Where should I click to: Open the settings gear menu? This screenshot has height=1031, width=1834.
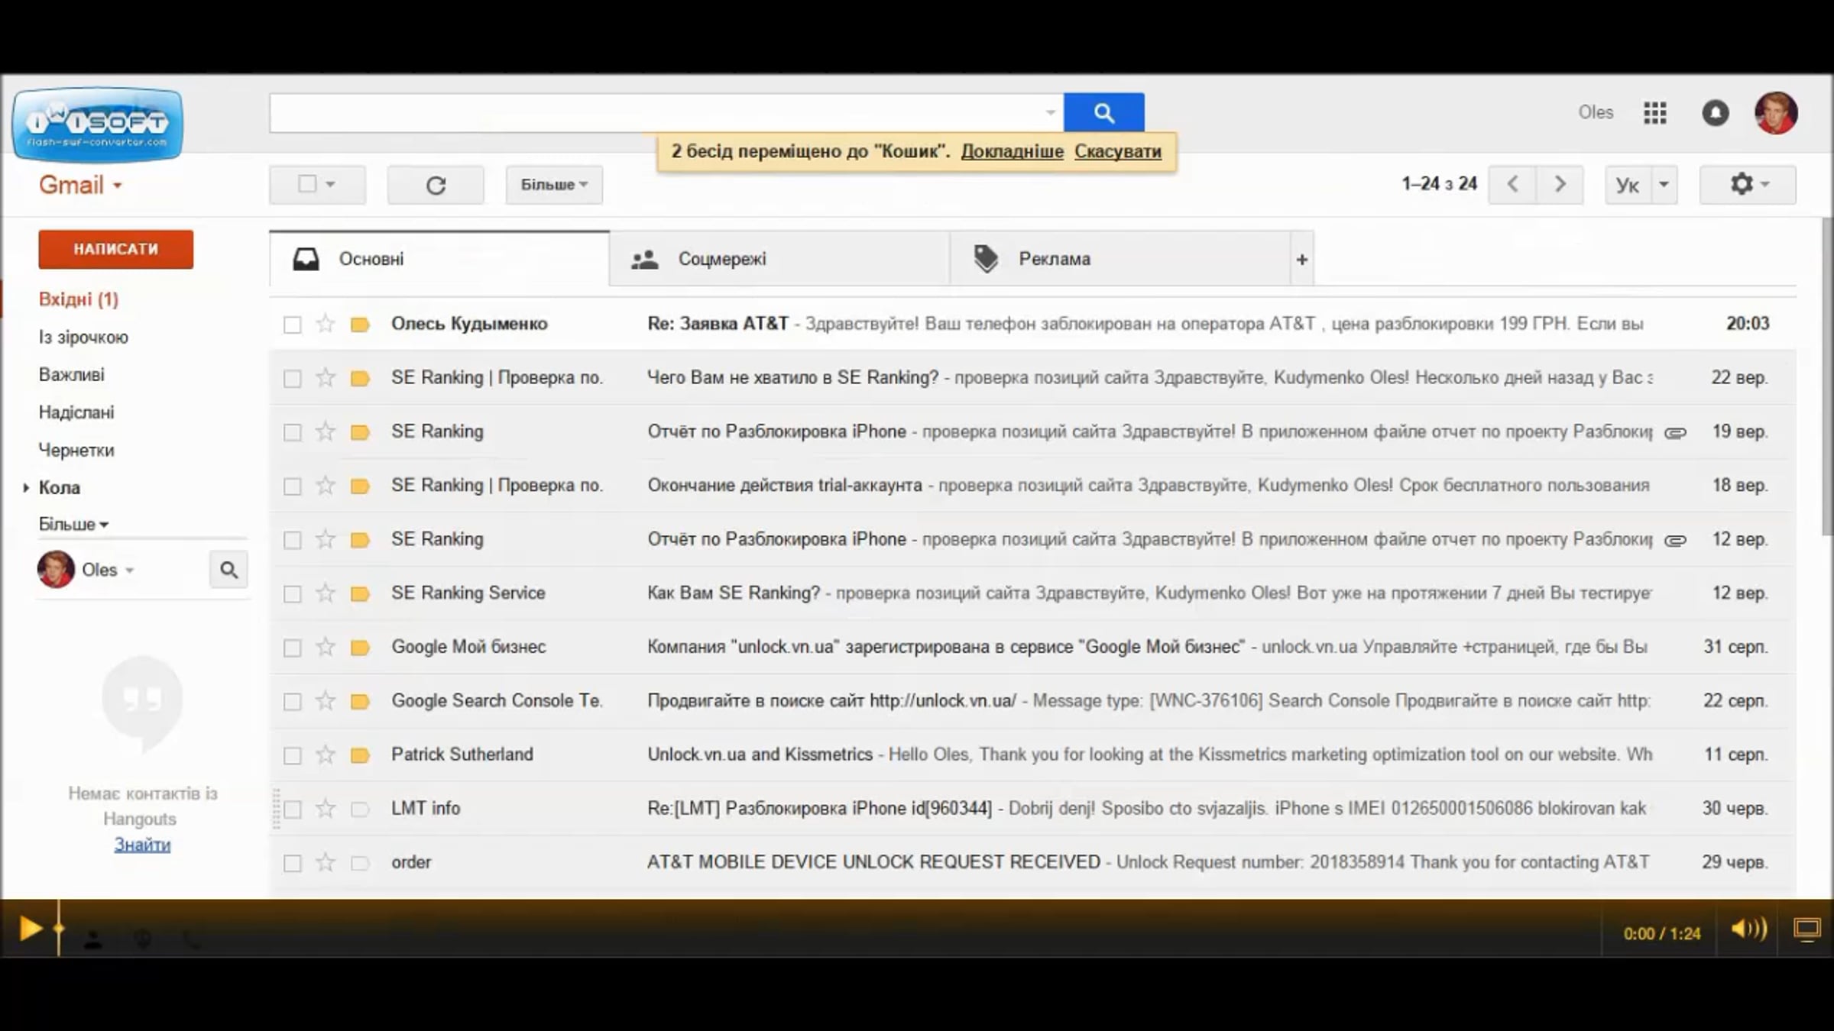(1748, 185)
